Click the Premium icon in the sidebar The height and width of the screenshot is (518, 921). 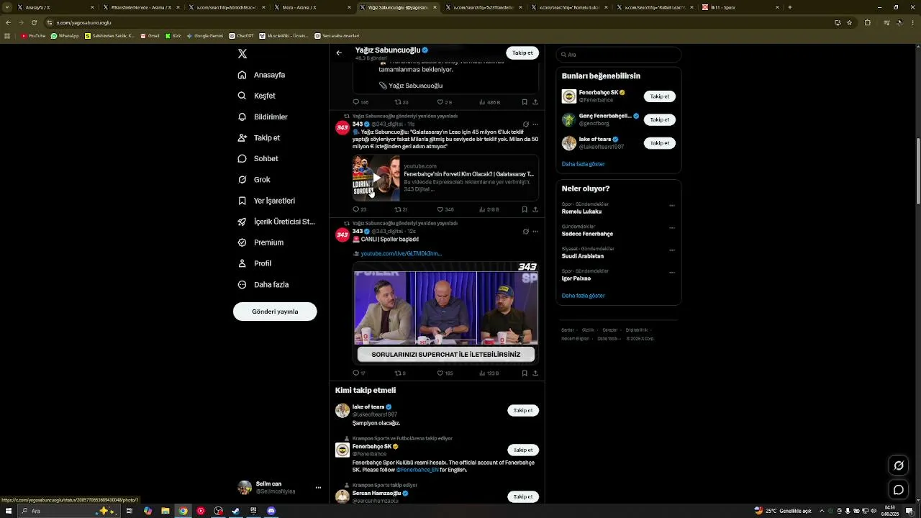pos(242,242)
